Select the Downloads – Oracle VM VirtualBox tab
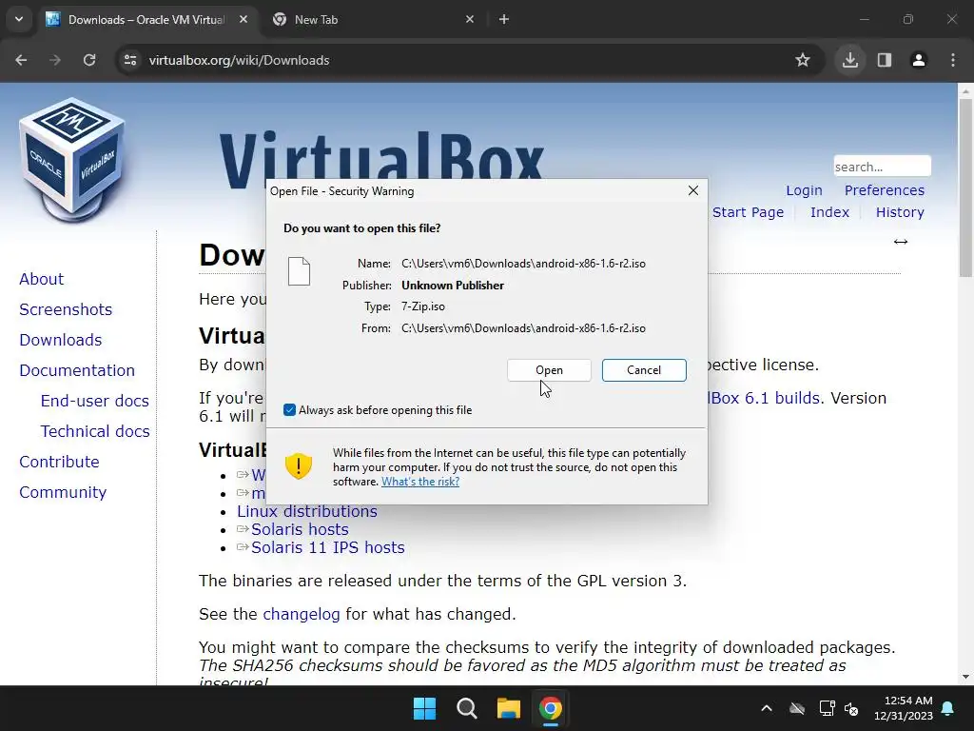This screenshot has height=731, width=974. tap(146, 19)
